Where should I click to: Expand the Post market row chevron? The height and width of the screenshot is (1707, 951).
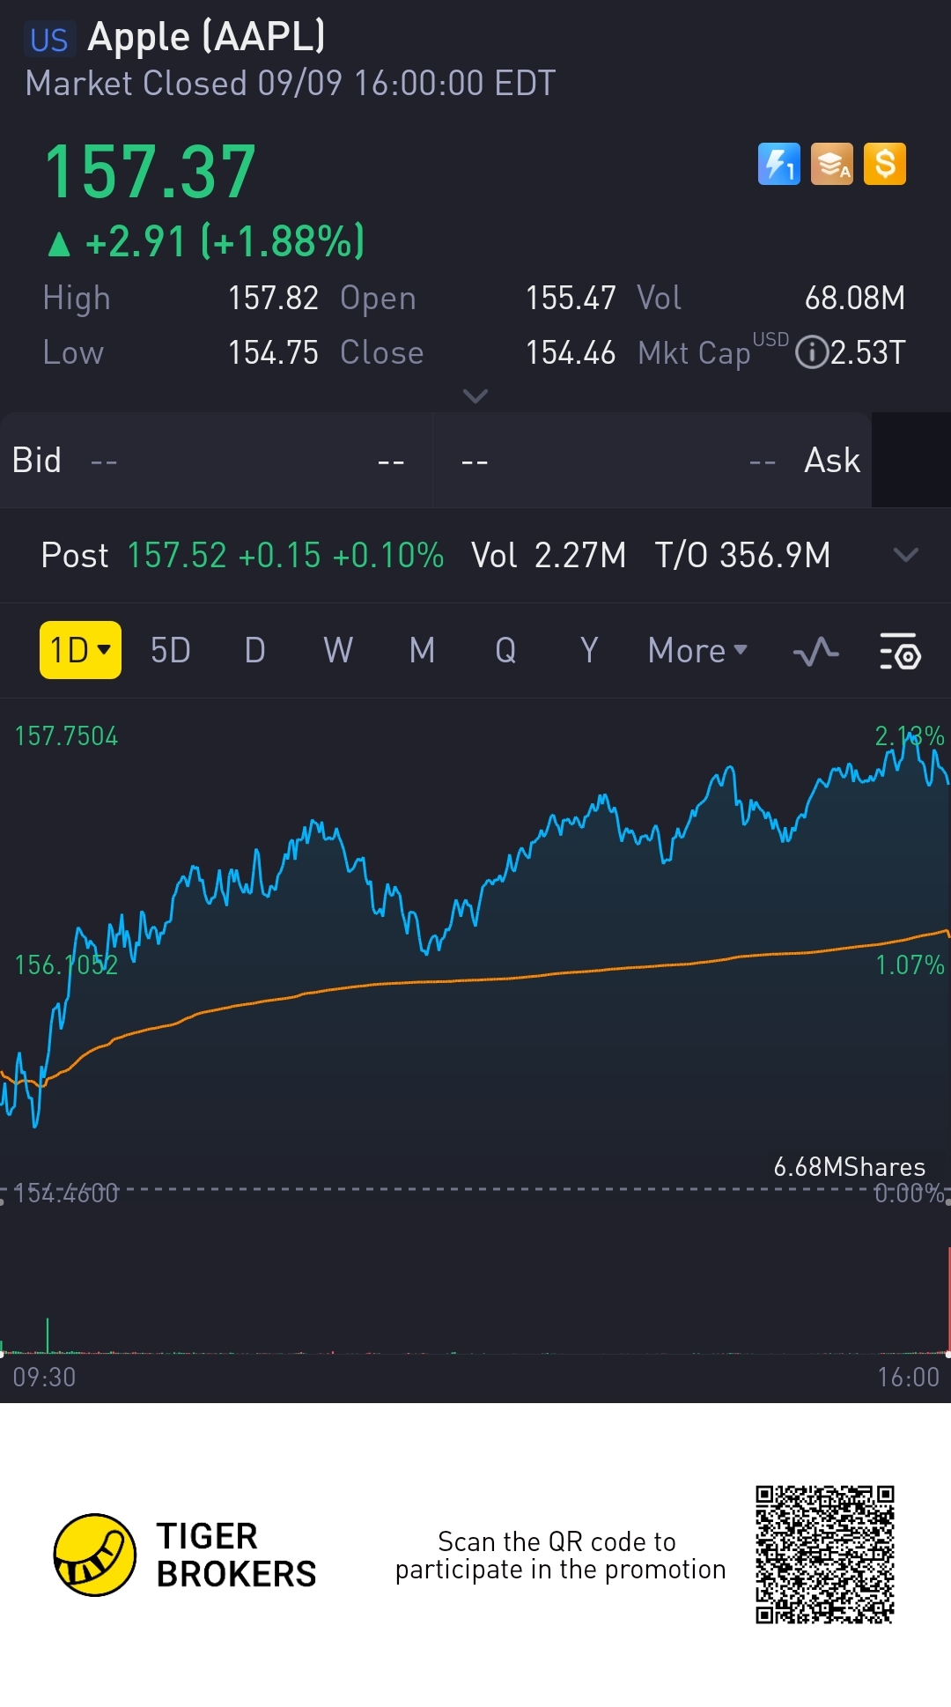905,555
